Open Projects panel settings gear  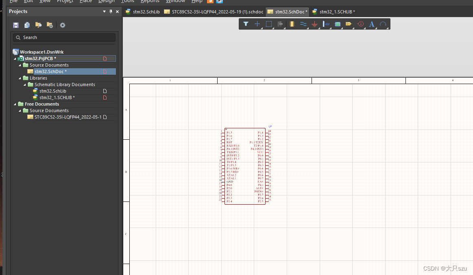63,25
